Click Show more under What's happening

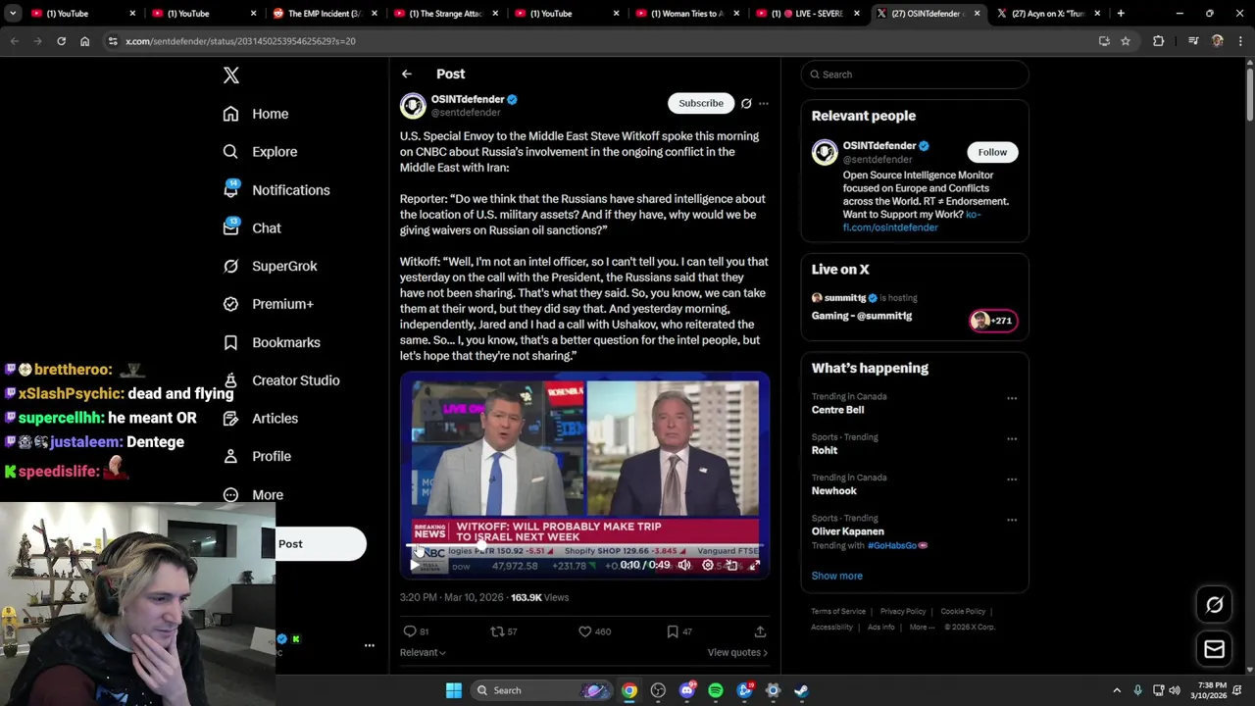coord(836,576)
